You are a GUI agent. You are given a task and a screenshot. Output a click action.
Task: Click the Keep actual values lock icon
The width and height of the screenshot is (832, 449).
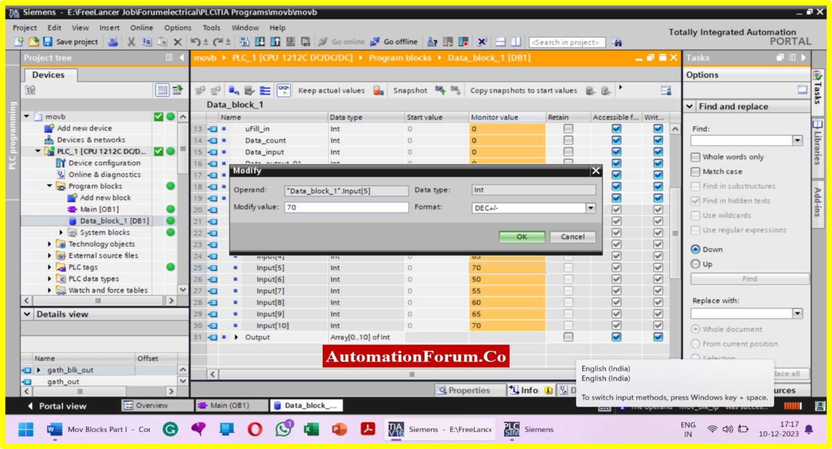[378, 90]
